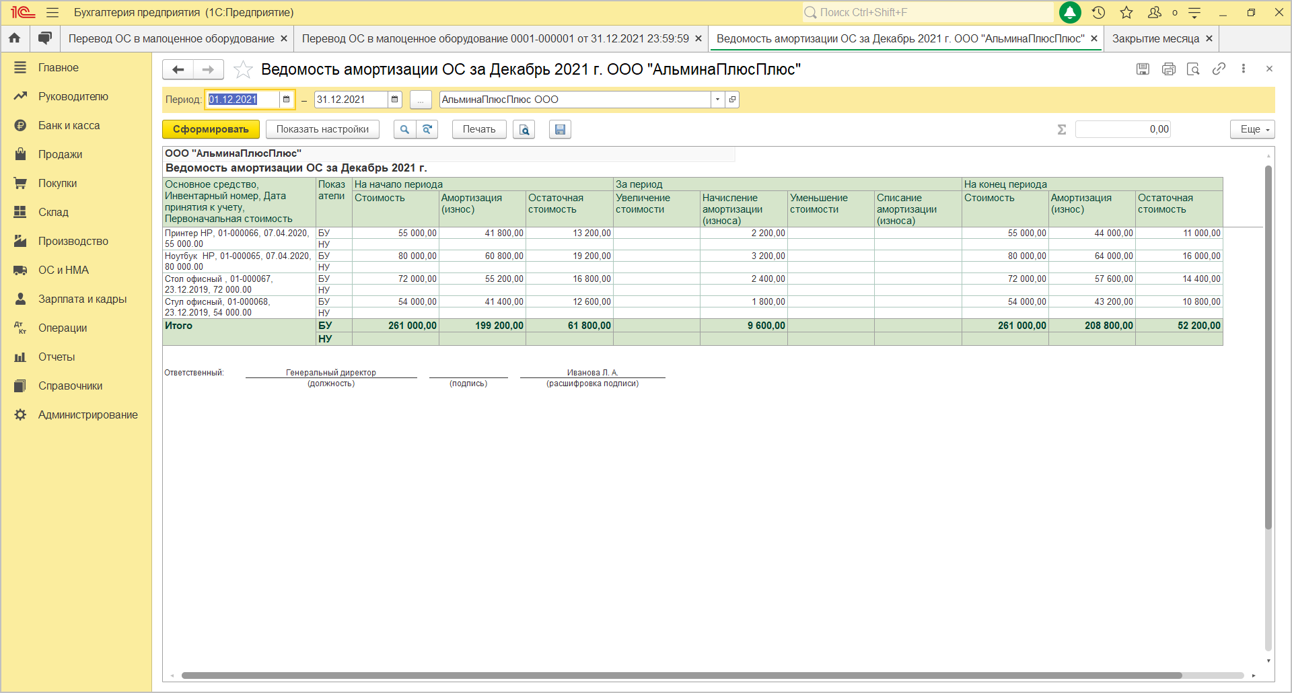Click the sum value field 0,00
Viewport: 1292px width, 693px height.
(x=1122, y=129)
